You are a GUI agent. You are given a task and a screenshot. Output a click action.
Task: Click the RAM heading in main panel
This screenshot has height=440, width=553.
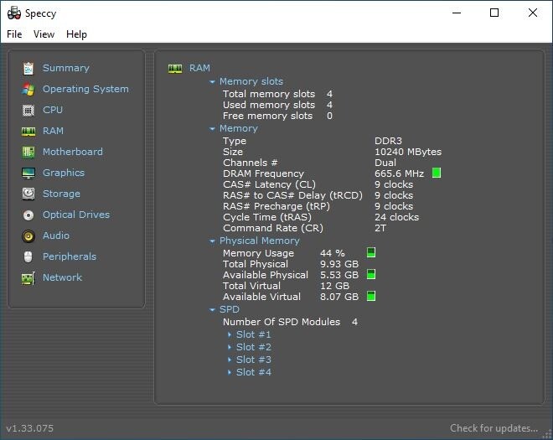199,68
